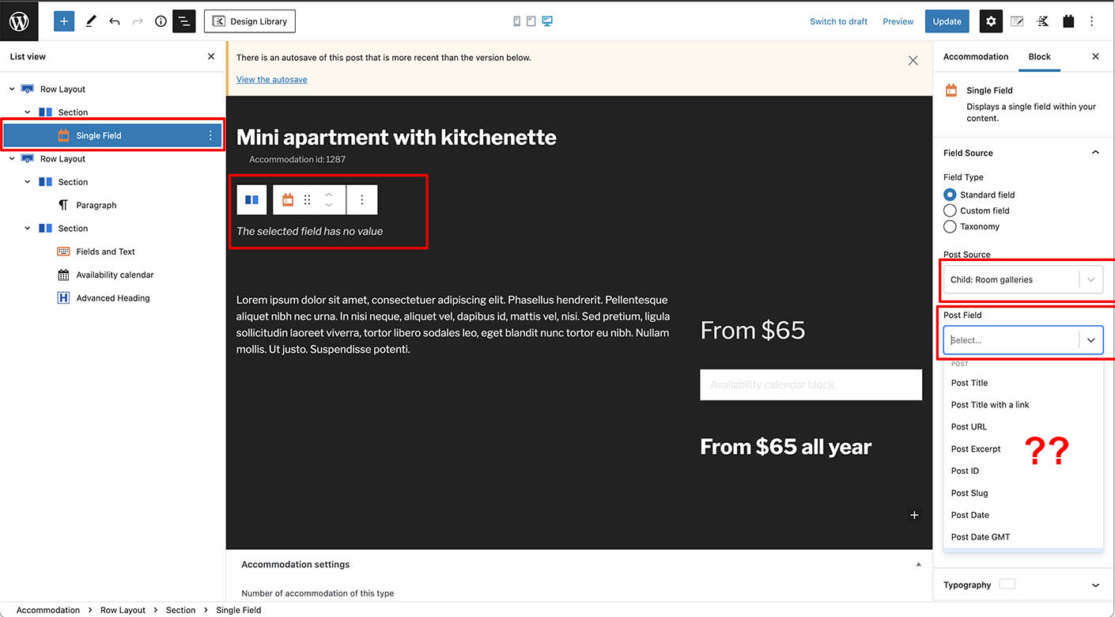The width and height of the screenshot is (1115, 617).
Task: Open the settings gear icon
Action: coord(991,21)
